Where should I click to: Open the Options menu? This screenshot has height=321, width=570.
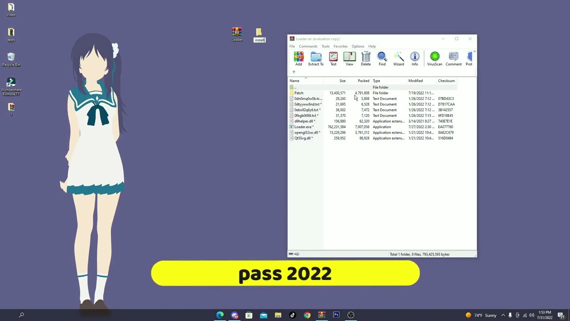(358, 46)
